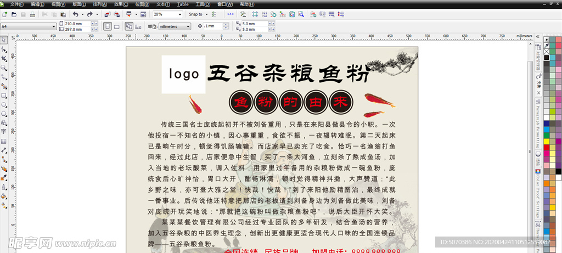
Task: Select the Ellipse tool
Action: coord(4,104)
